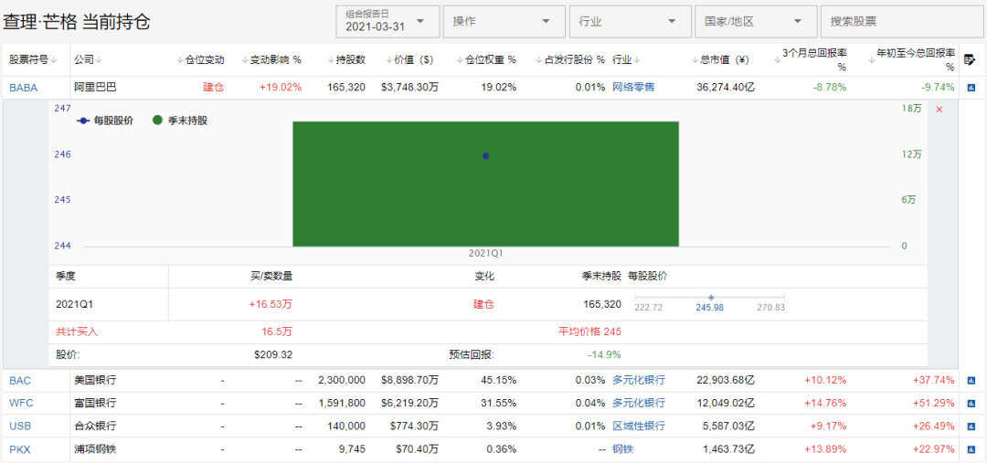The image size is (987, 463).
Task: Click company name 浦项钢铁
Action: pos(95,449)
